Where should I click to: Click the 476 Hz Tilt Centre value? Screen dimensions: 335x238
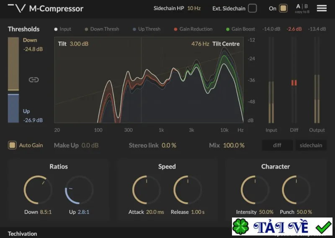coord(200,44)
